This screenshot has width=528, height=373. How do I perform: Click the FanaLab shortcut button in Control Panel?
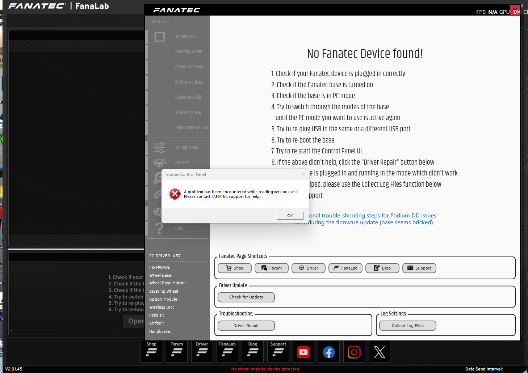[345, 268]
